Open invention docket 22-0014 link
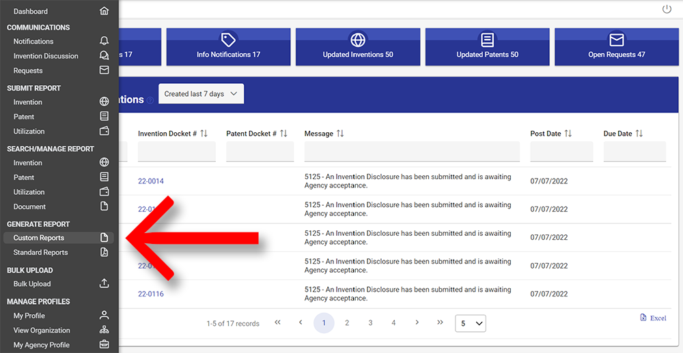 151,181
